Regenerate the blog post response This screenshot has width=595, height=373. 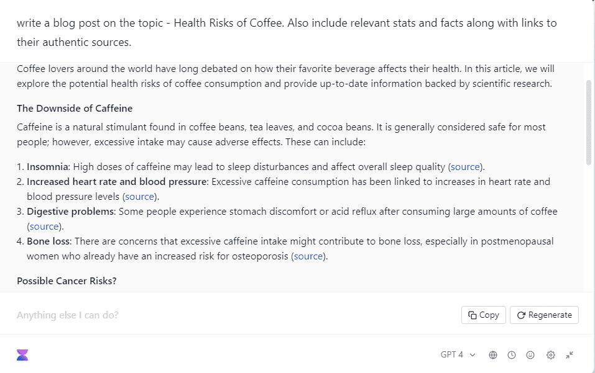[x=544, y=315]
